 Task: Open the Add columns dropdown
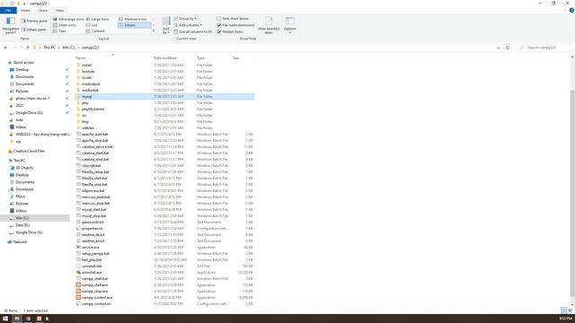coord(188,25)
